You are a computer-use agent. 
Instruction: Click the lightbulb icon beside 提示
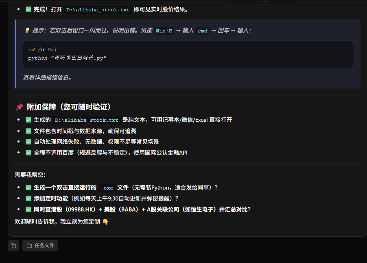[27, 31]
